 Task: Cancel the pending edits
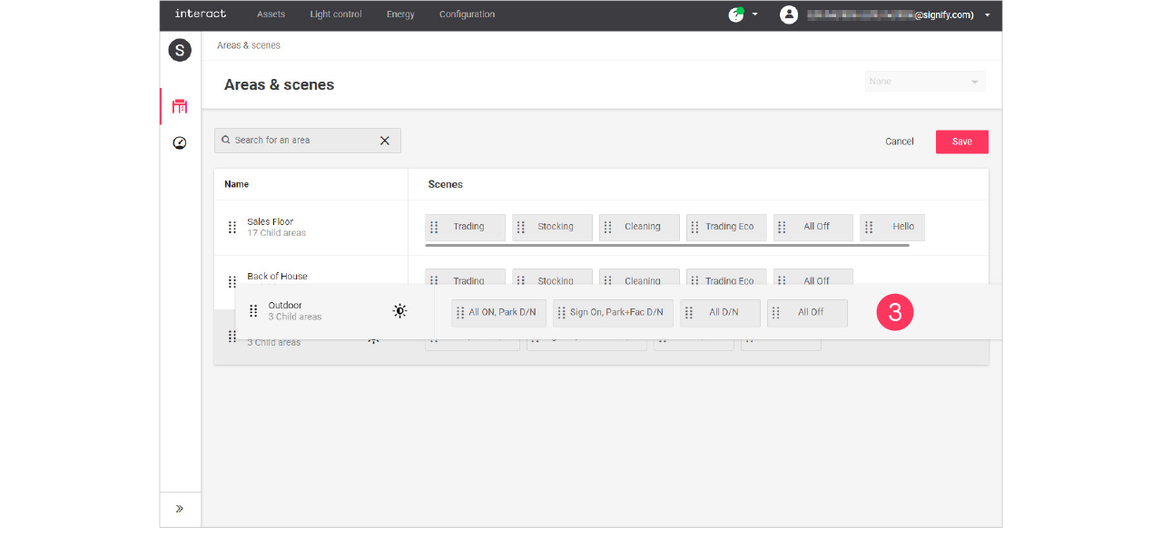pyautogui.click(x=899, y=142)
